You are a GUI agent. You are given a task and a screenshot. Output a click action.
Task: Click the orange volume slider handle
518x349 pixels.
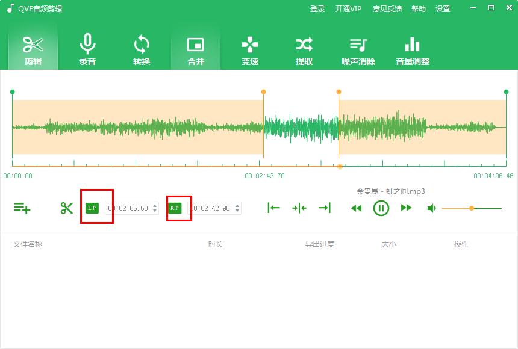click(472, 208)
